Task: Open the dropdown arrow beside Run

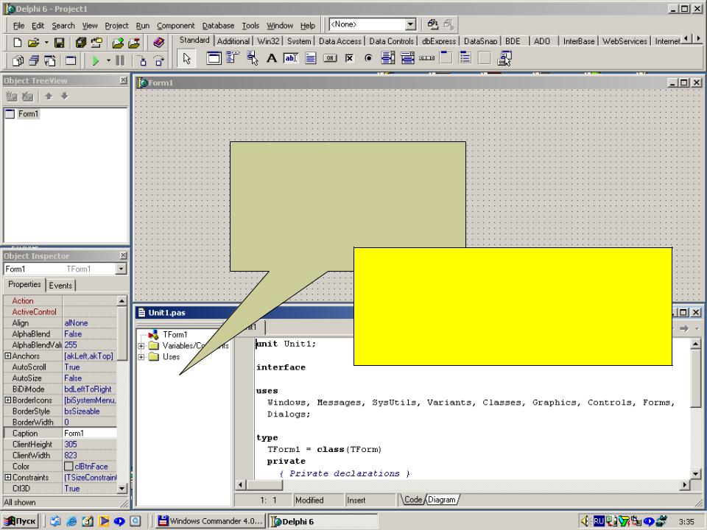Action: point(108,60)
